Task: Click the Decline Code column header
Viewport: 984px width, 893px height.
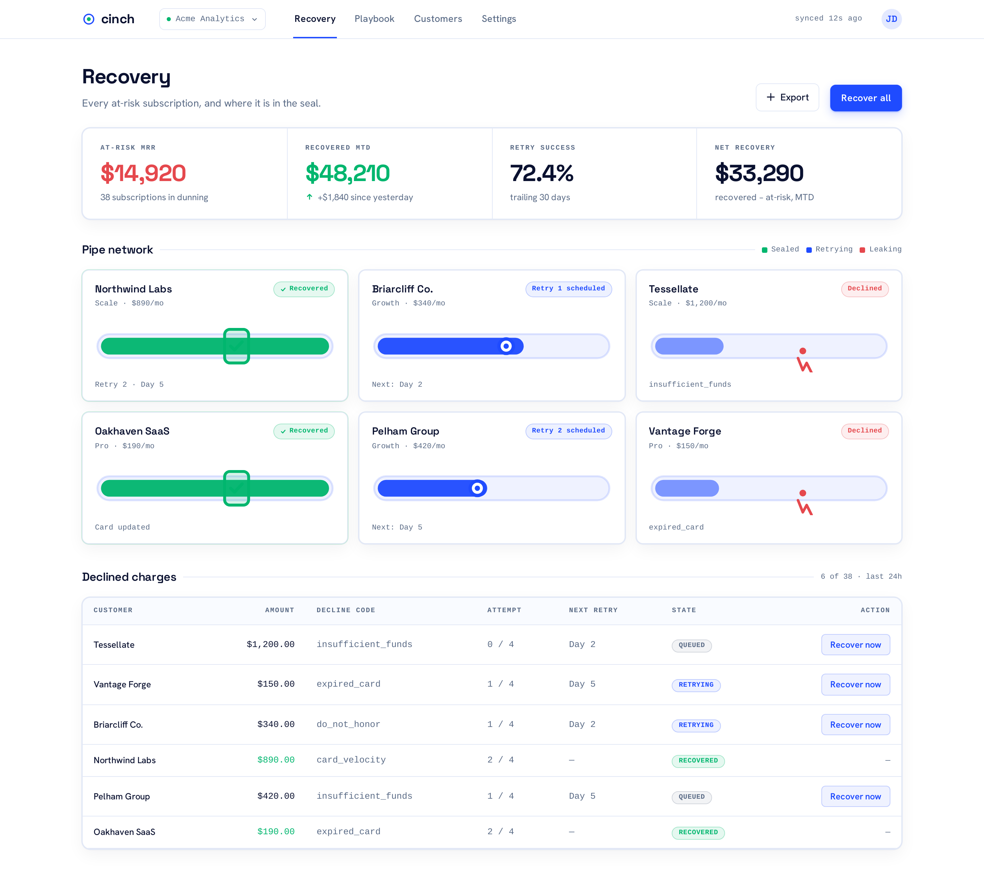Action: click(x=345, y=610)
